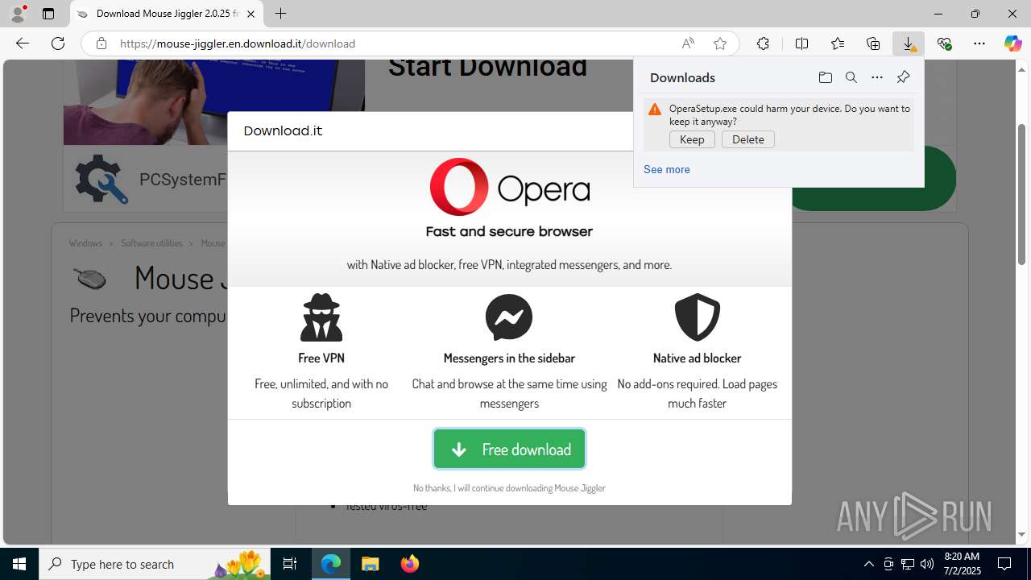Switch to Edge in the taskbar

331,564
